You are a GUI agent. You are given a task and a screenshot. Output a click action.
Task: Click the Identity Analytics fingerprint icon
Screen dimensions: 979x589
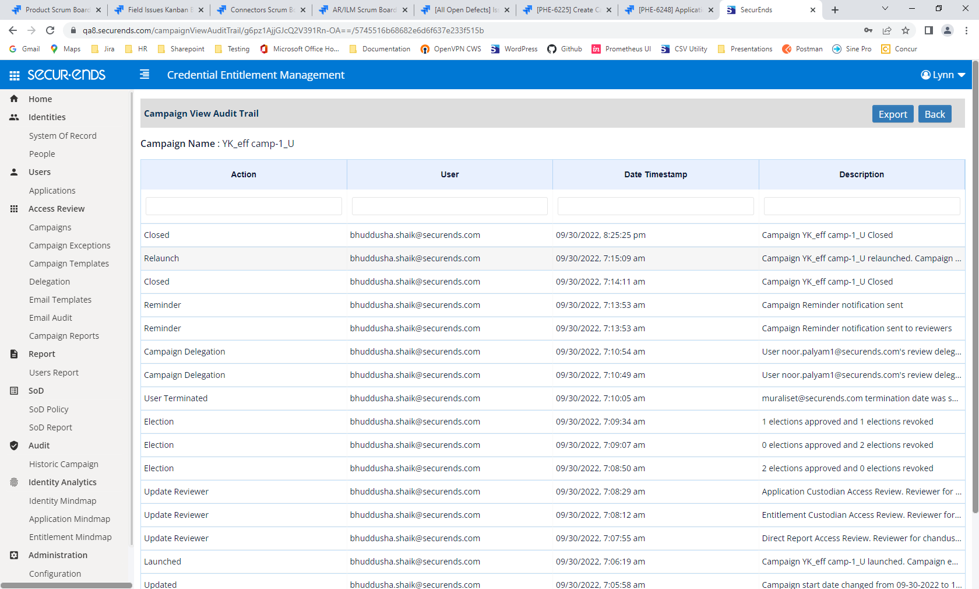point(13,482)
